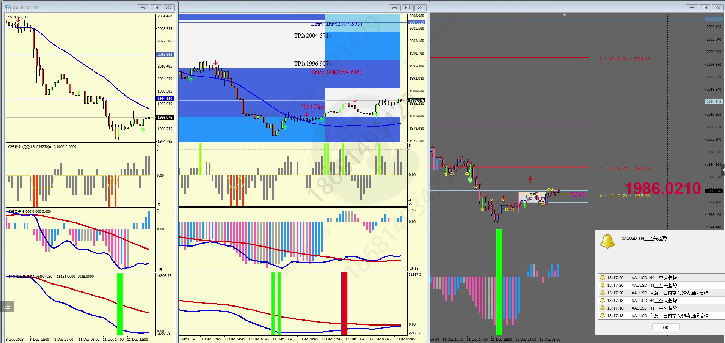Viewport: 725px width, 343px height.
Task: Click the 2007.119 price tag on middle chart
Action: 417,22
